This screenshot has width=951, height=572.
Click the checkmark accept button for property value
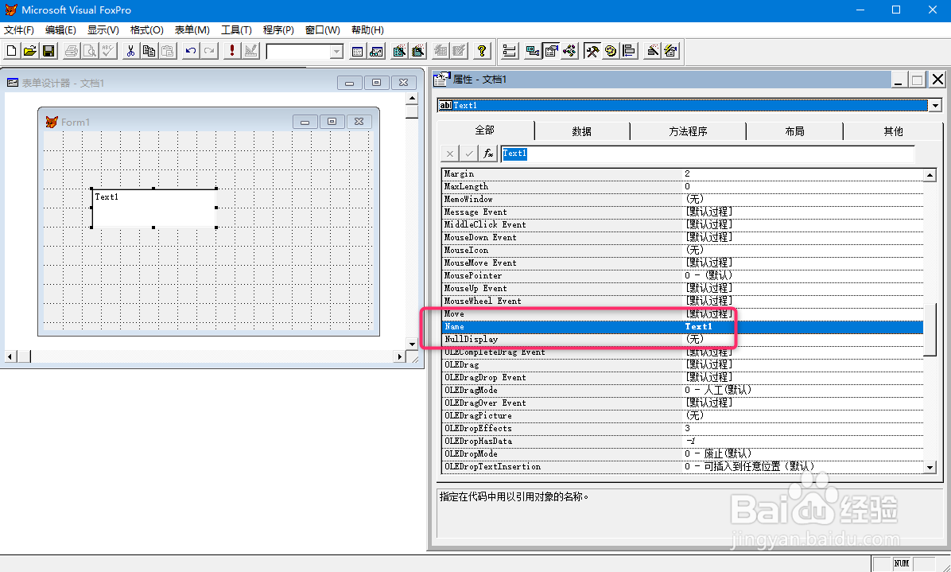pos(469,154)
